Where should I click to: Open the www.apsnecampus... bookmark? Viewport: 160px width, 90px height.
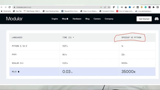(x=143, y=11)
